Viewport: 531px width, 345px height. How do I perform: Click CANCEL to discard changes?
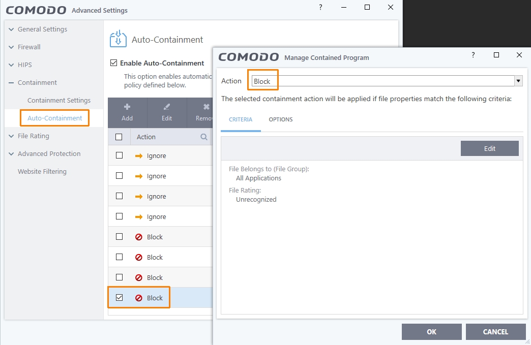(495, 332)
